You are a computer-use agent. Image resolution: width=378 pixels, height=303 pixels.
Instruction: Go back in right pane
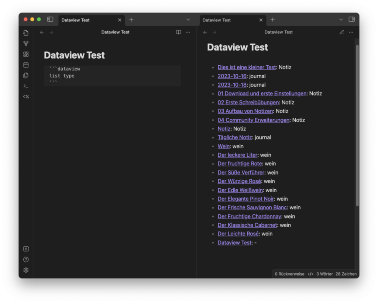click(x=205, y=32)
